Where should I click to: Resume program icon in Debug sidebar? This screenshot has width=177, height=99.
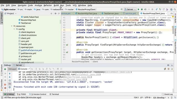coord(5,74)
